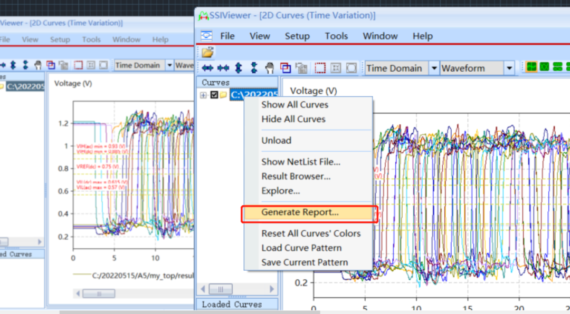
Task: Click the vertical zoom-out arrows icon in front toolbar
Action: click(239, 68)
